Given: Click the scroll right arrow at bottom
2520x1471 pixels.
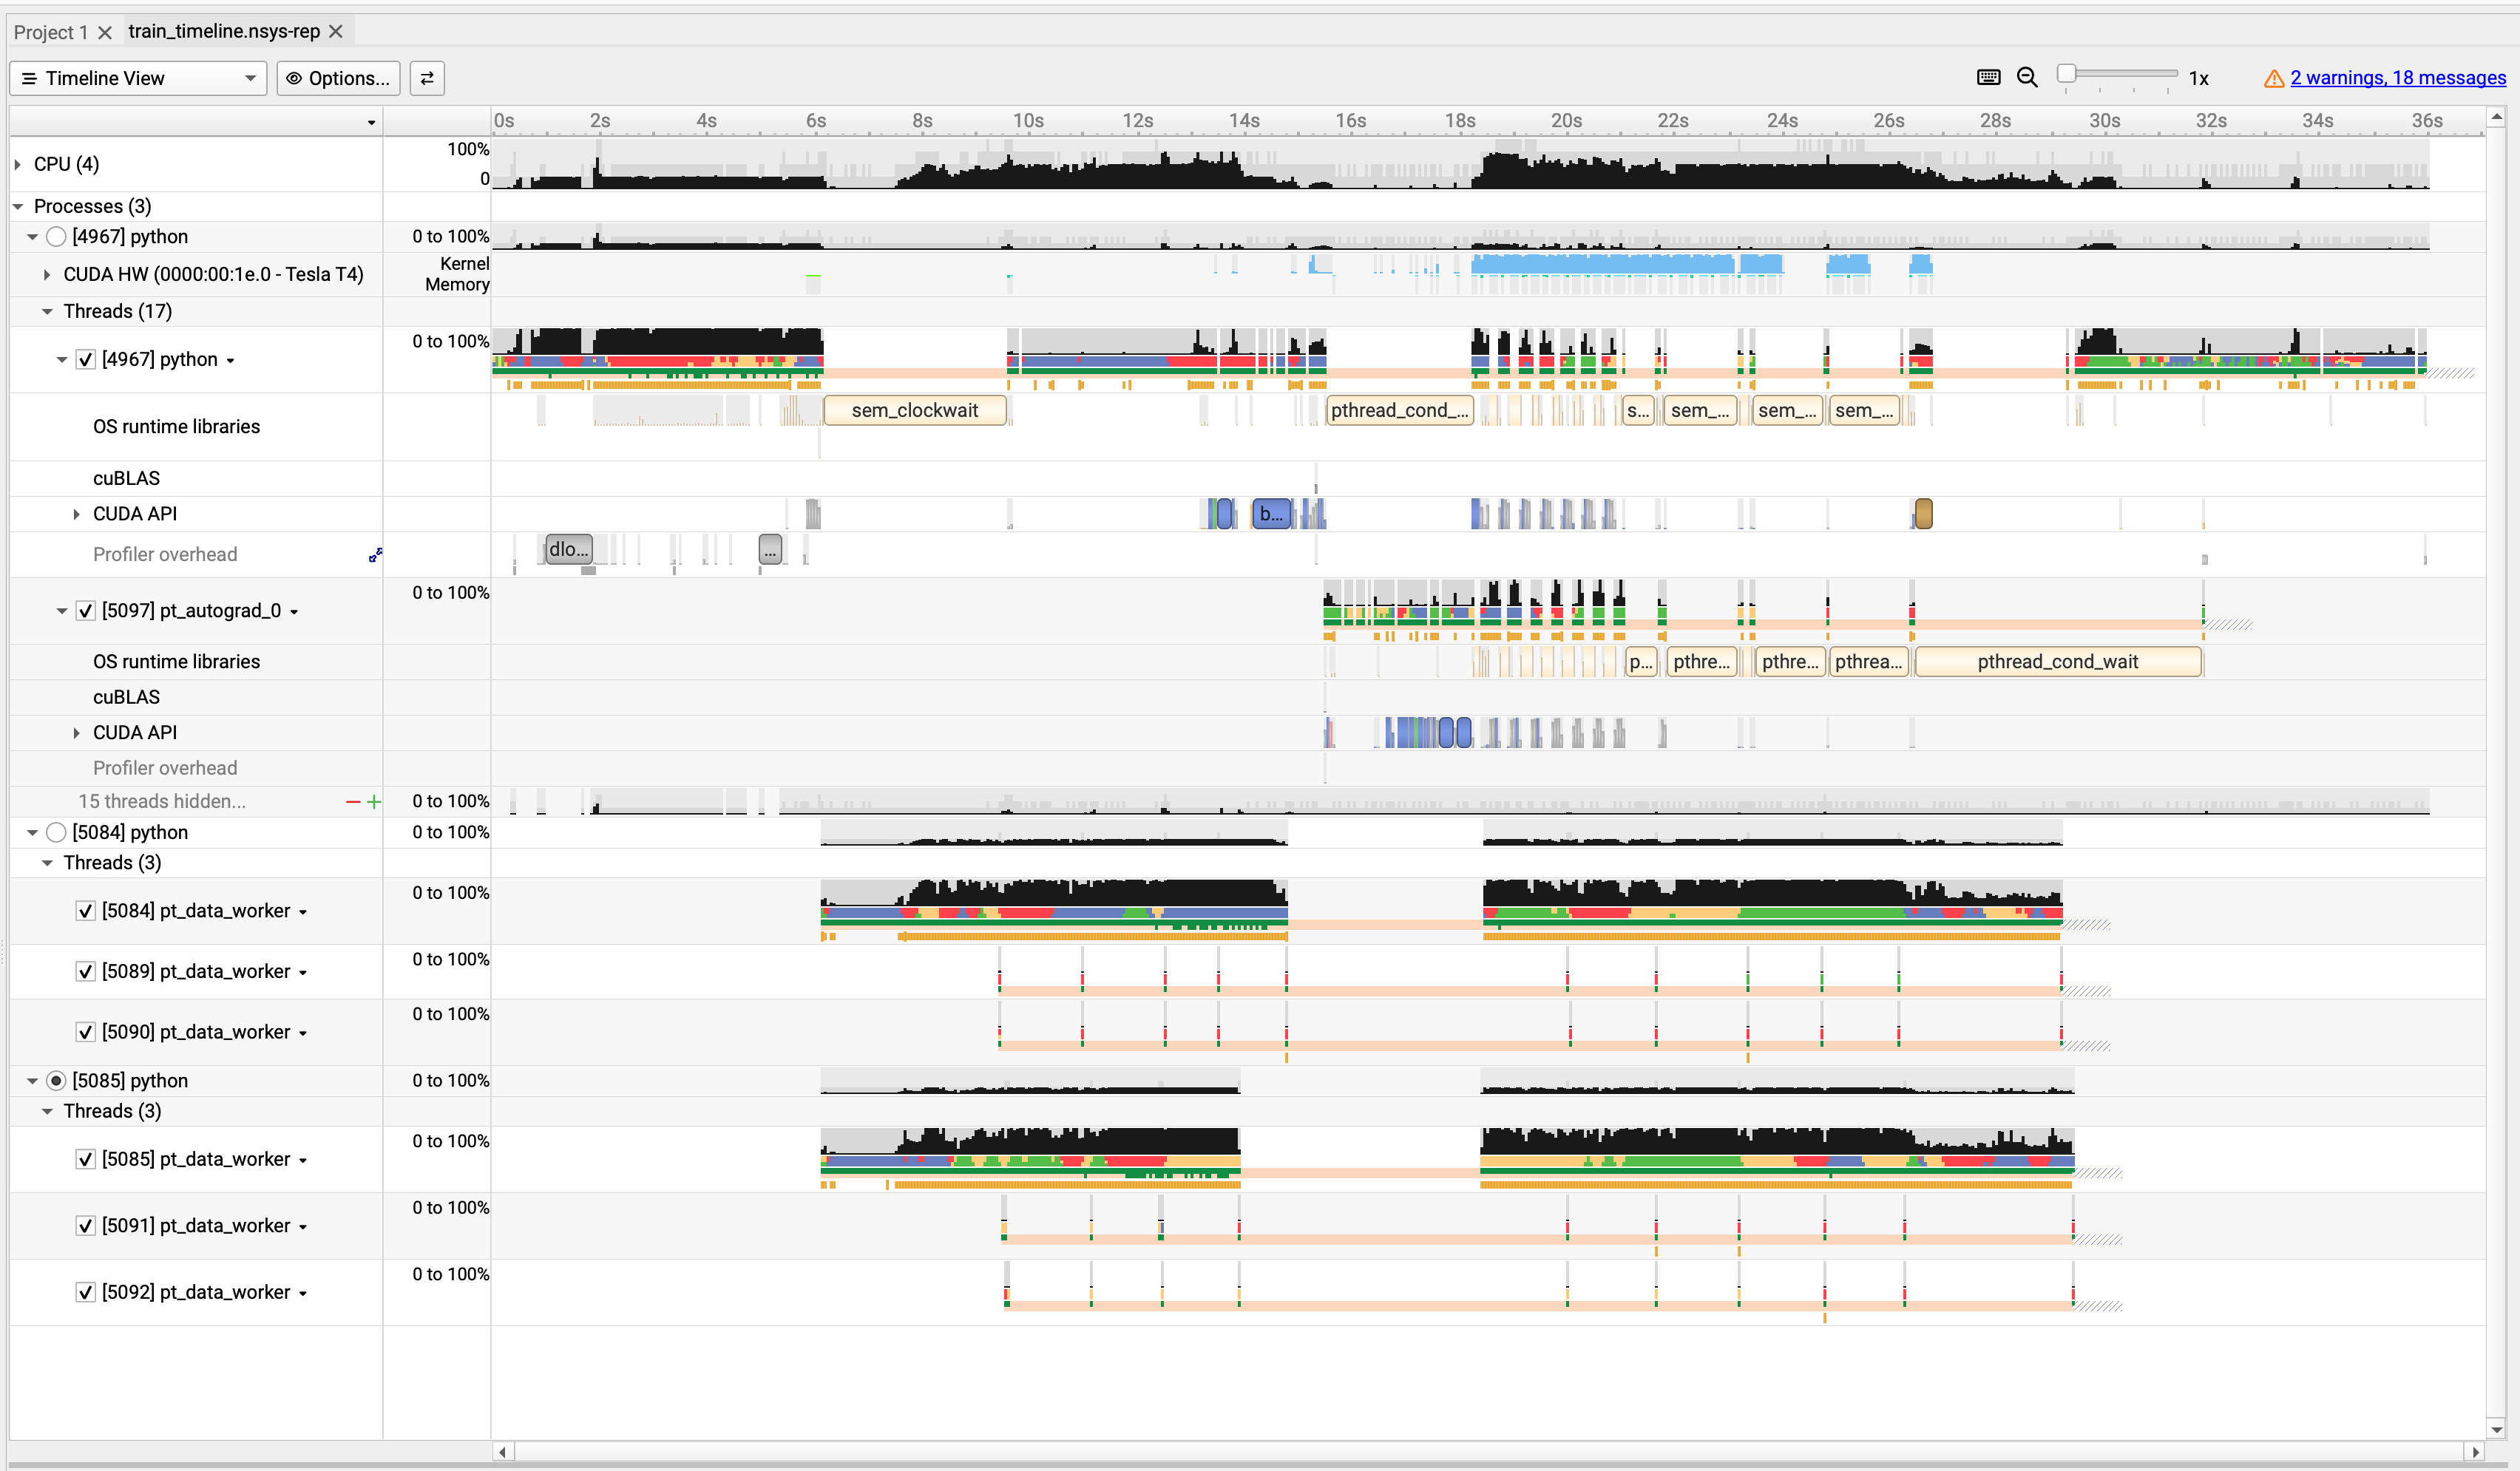Looking at the screenshot, I should (x=2475, y=1451).
